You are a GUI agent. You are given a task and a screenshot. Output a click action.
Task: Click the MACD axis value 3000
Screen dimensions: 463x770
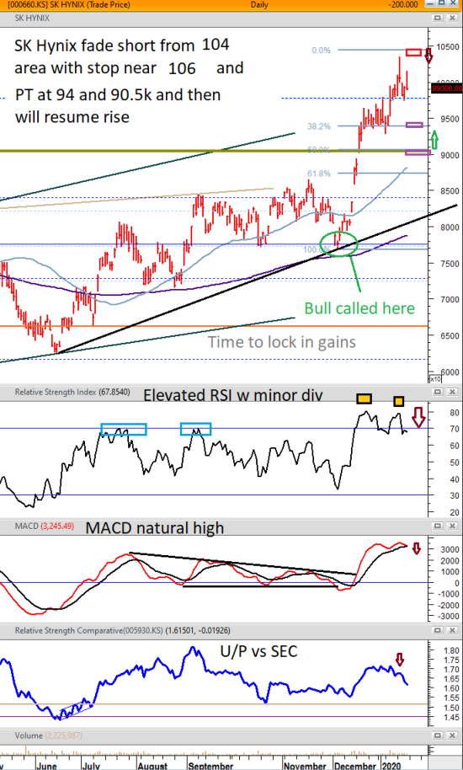[450, 549]
